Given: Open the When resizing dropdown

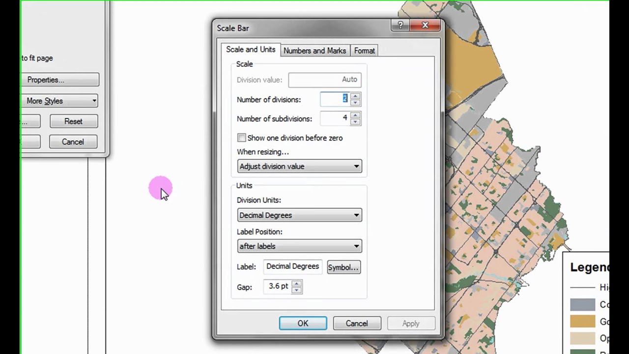Looking at the screenshot, I should pyautogui.click(x=299, y=166).
